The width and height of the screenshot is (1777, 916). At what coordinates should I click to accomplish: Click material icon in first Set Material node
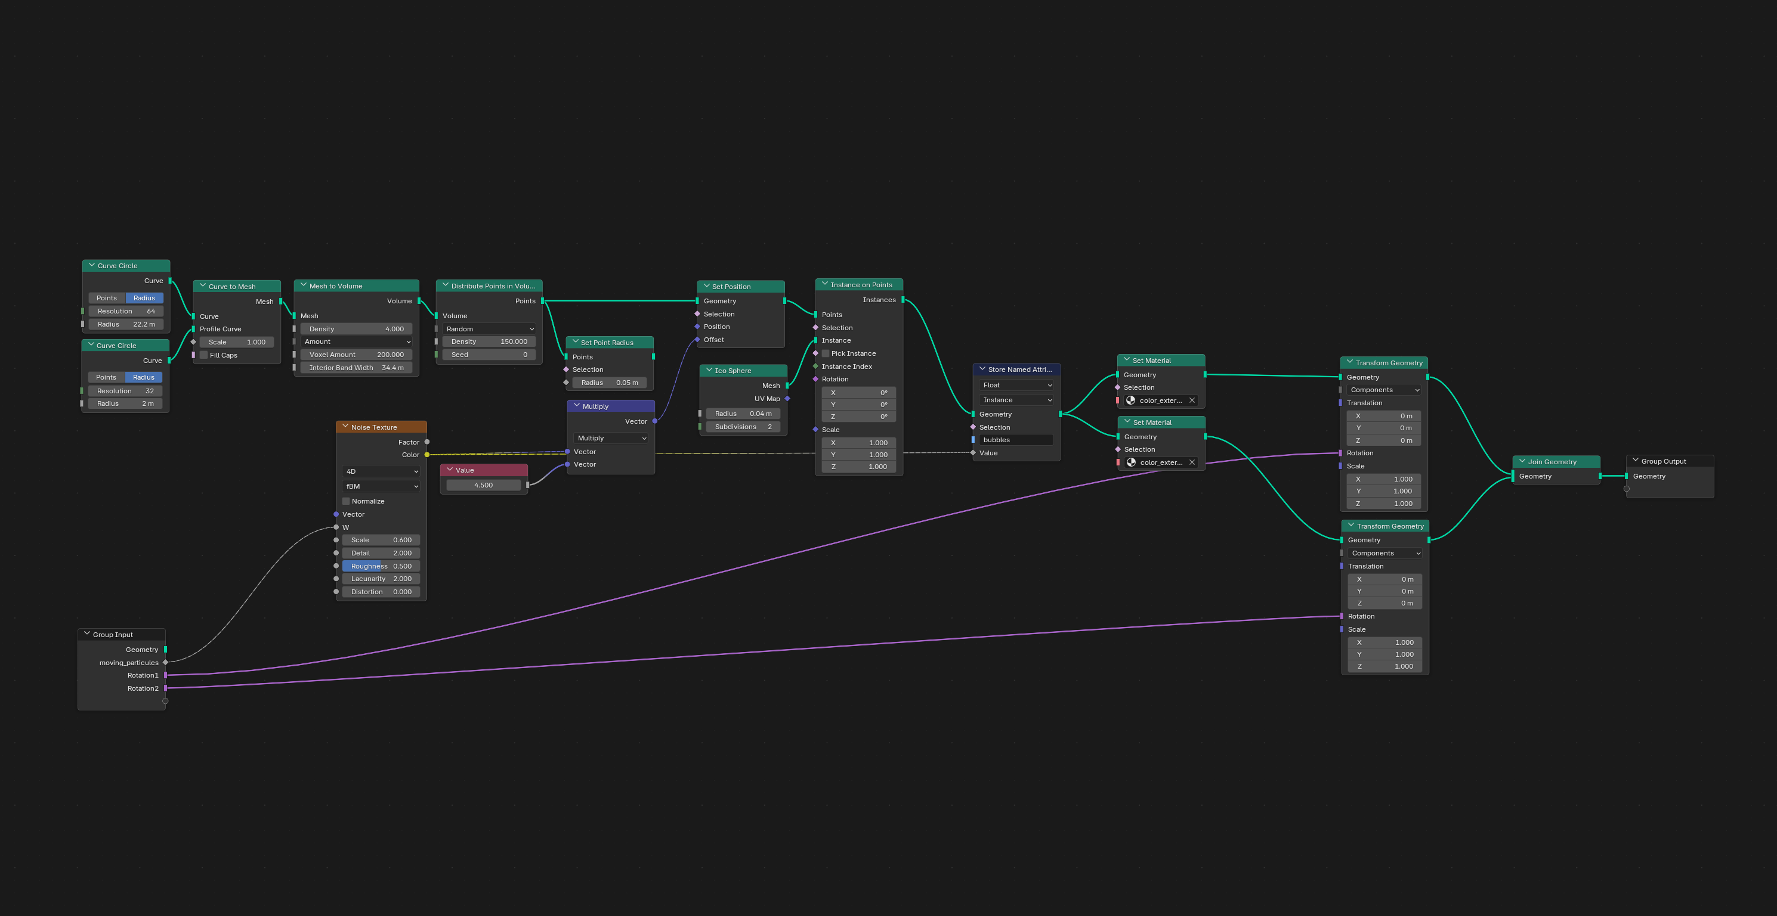(1130, 400)
